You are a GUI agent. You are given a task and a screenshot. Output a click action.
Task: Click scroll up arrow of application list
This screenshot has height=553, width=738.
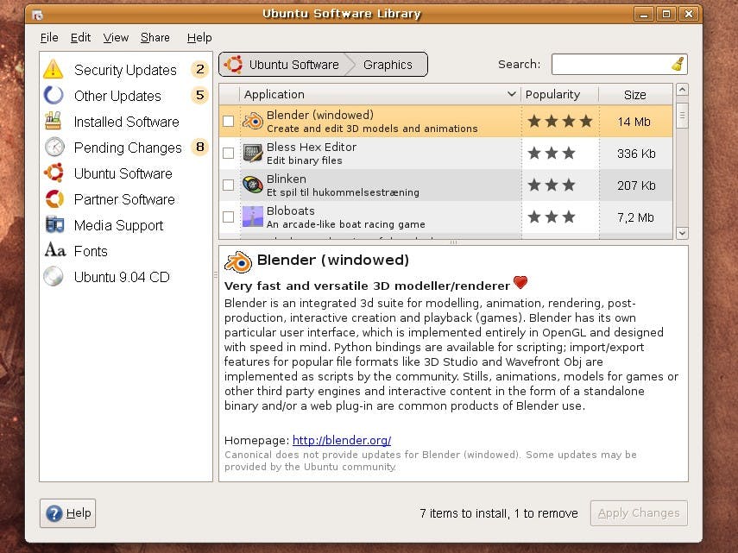682,90
